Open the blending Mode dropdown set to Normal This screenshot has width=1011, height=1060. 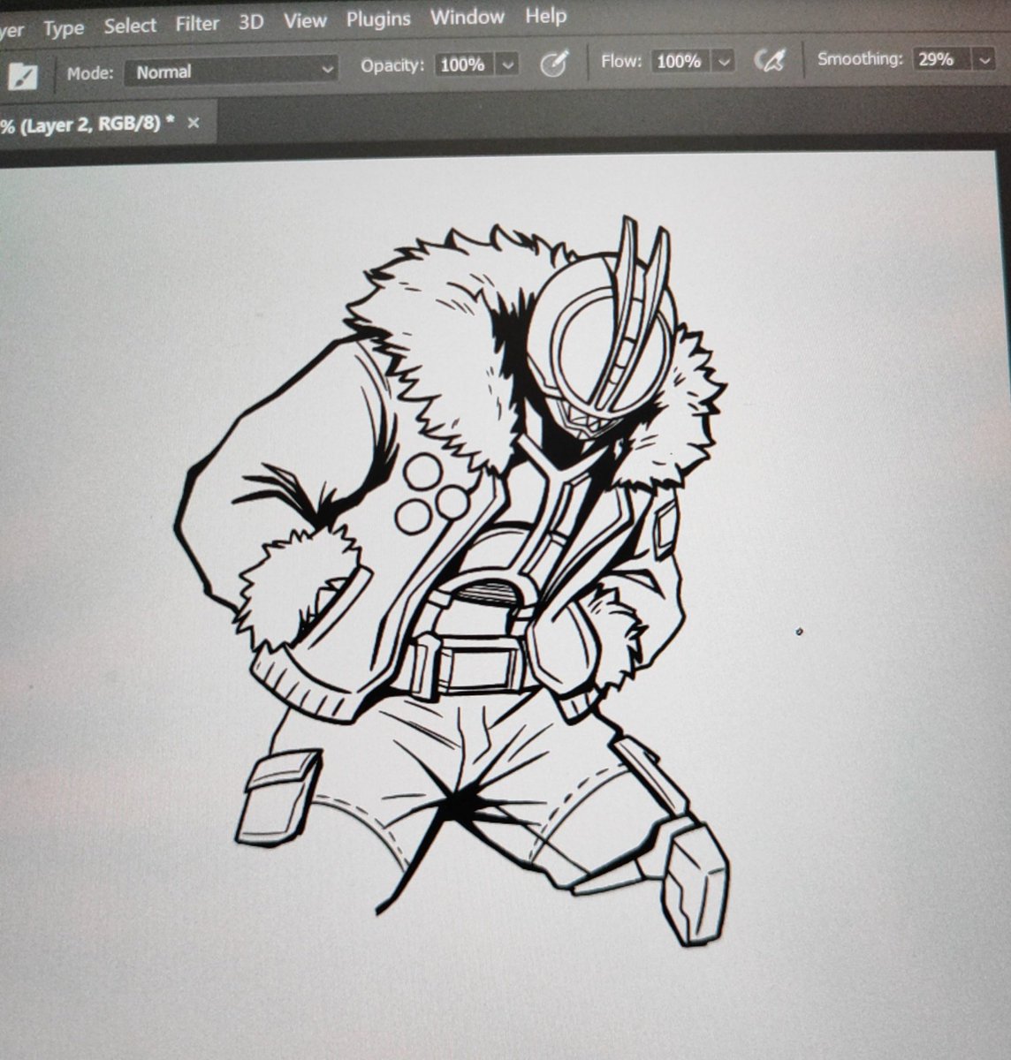pos(232,71)
